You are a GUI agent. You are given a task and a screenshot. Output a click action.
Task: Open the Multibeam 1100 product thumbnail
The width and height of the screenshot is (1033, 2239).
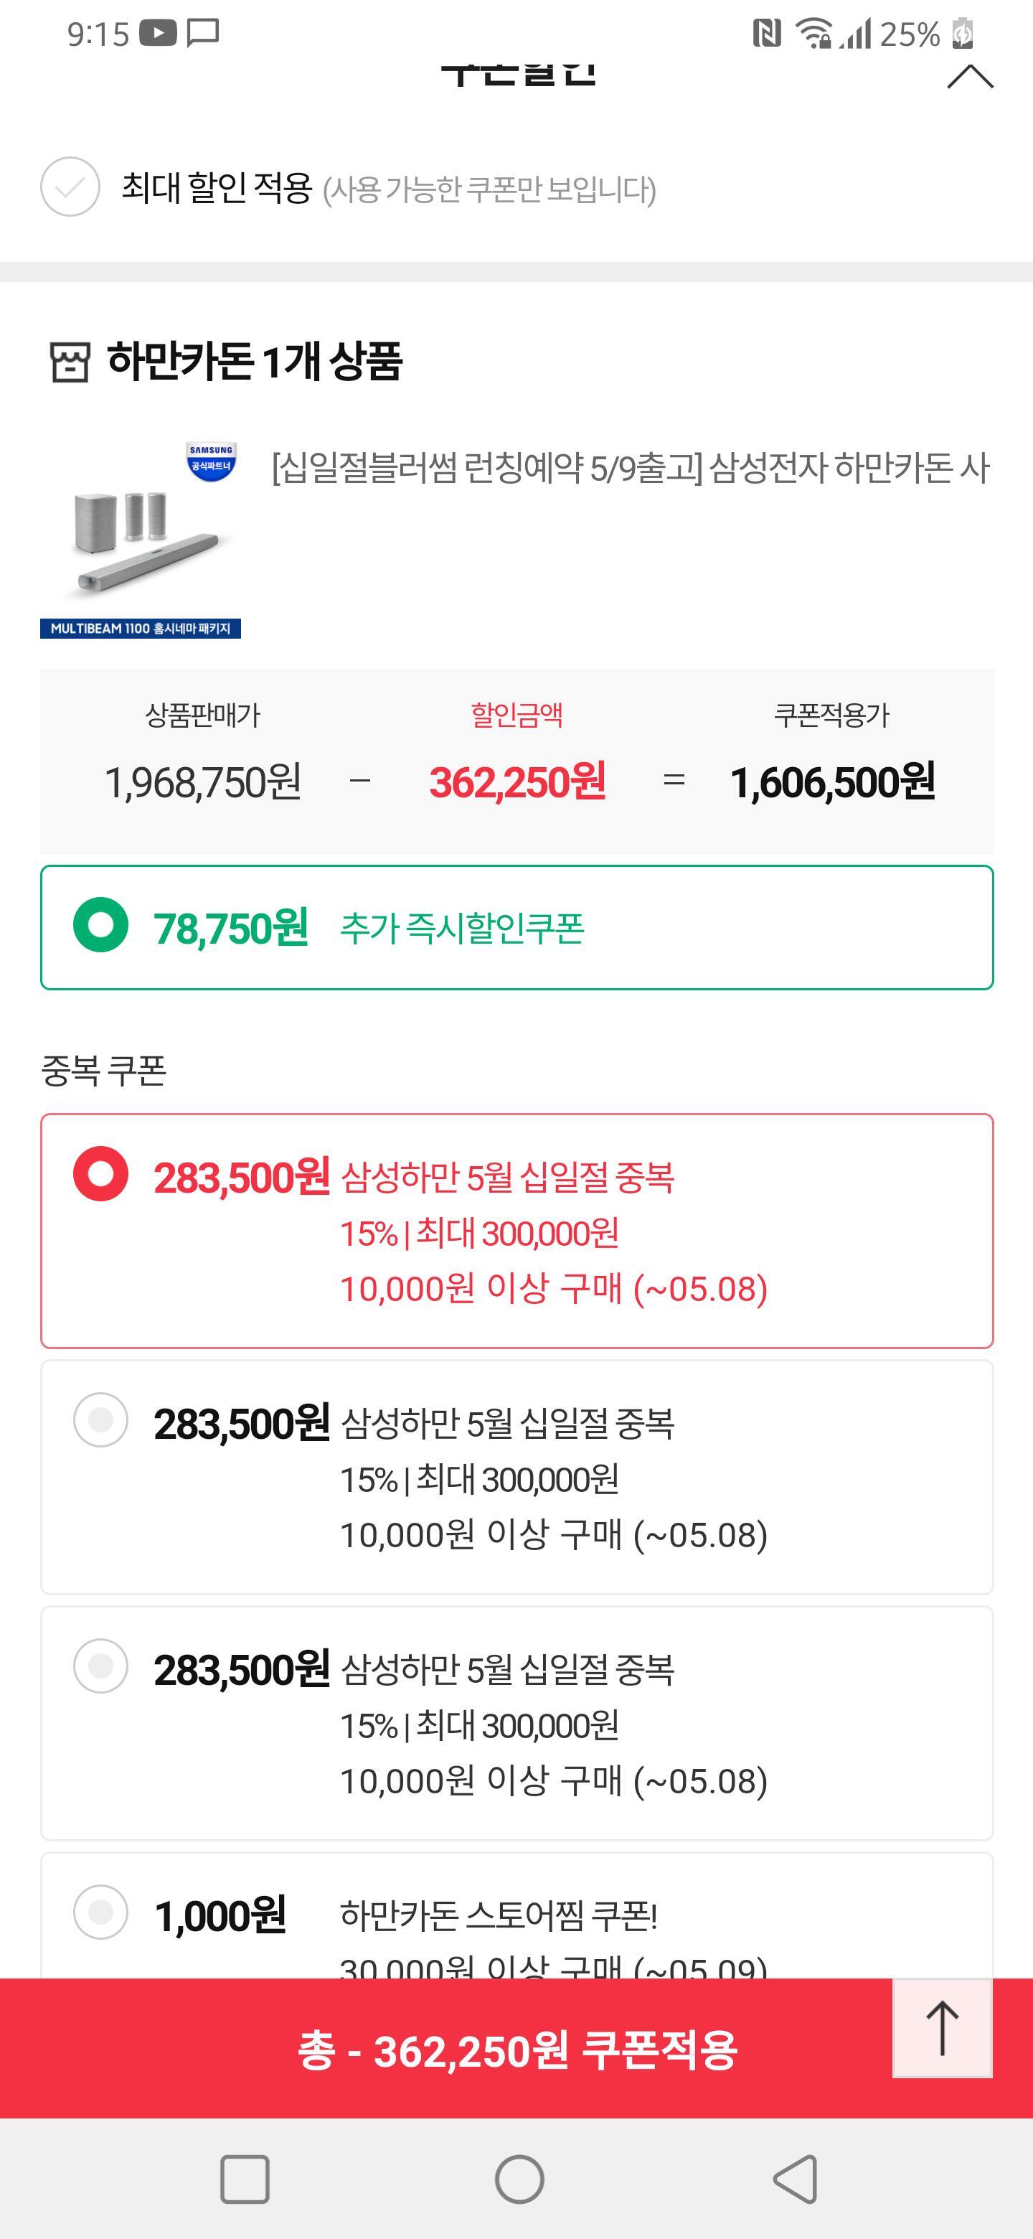141,540
